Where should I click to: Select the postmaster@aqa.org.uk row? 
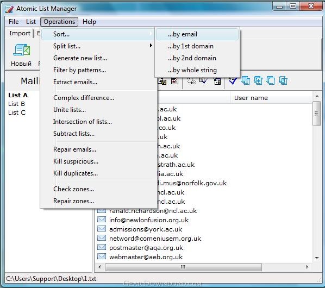click(204, 248)
